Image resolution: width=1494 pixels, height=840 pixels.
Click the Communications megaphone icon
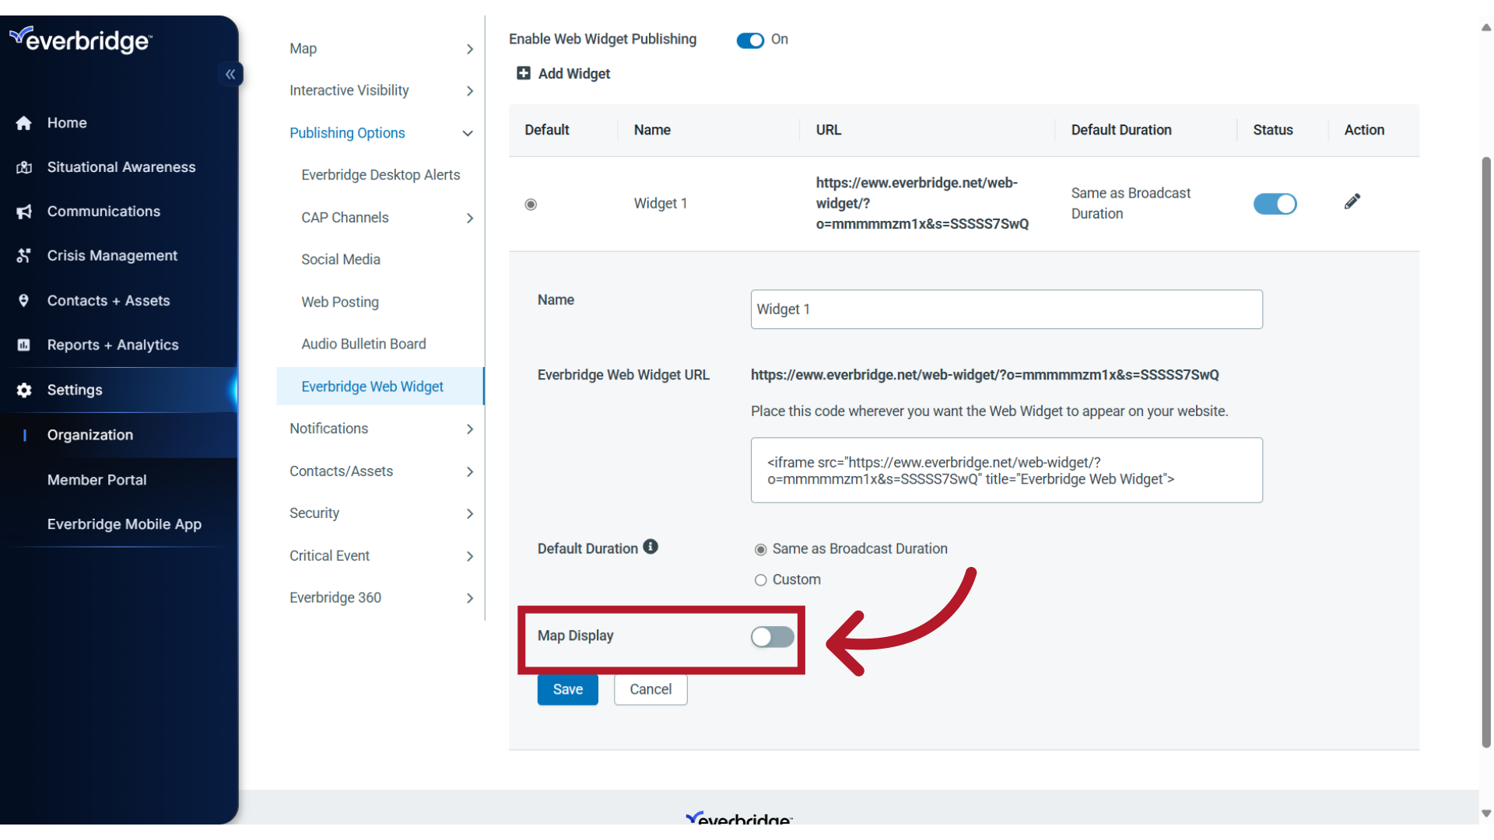24,212
